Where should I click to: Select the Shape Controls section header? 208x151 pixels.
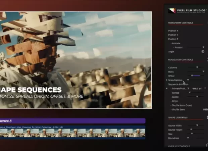(x=178, y=117)
